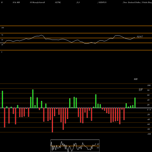The width and height of the screenshot is (152, 152).
Task: Click the overlapping MR value label near 80
Action: (x=141, y=90)
